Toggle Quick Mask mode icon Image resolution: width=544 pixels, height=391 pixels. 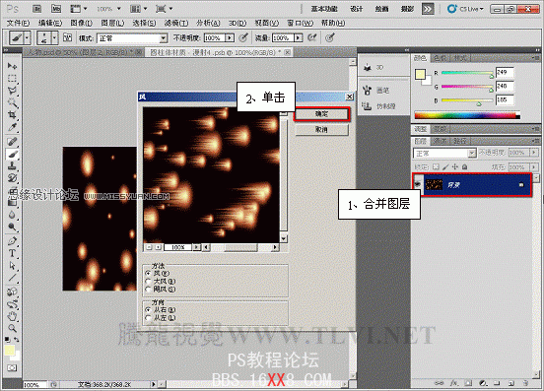click(x=12, y=367)
